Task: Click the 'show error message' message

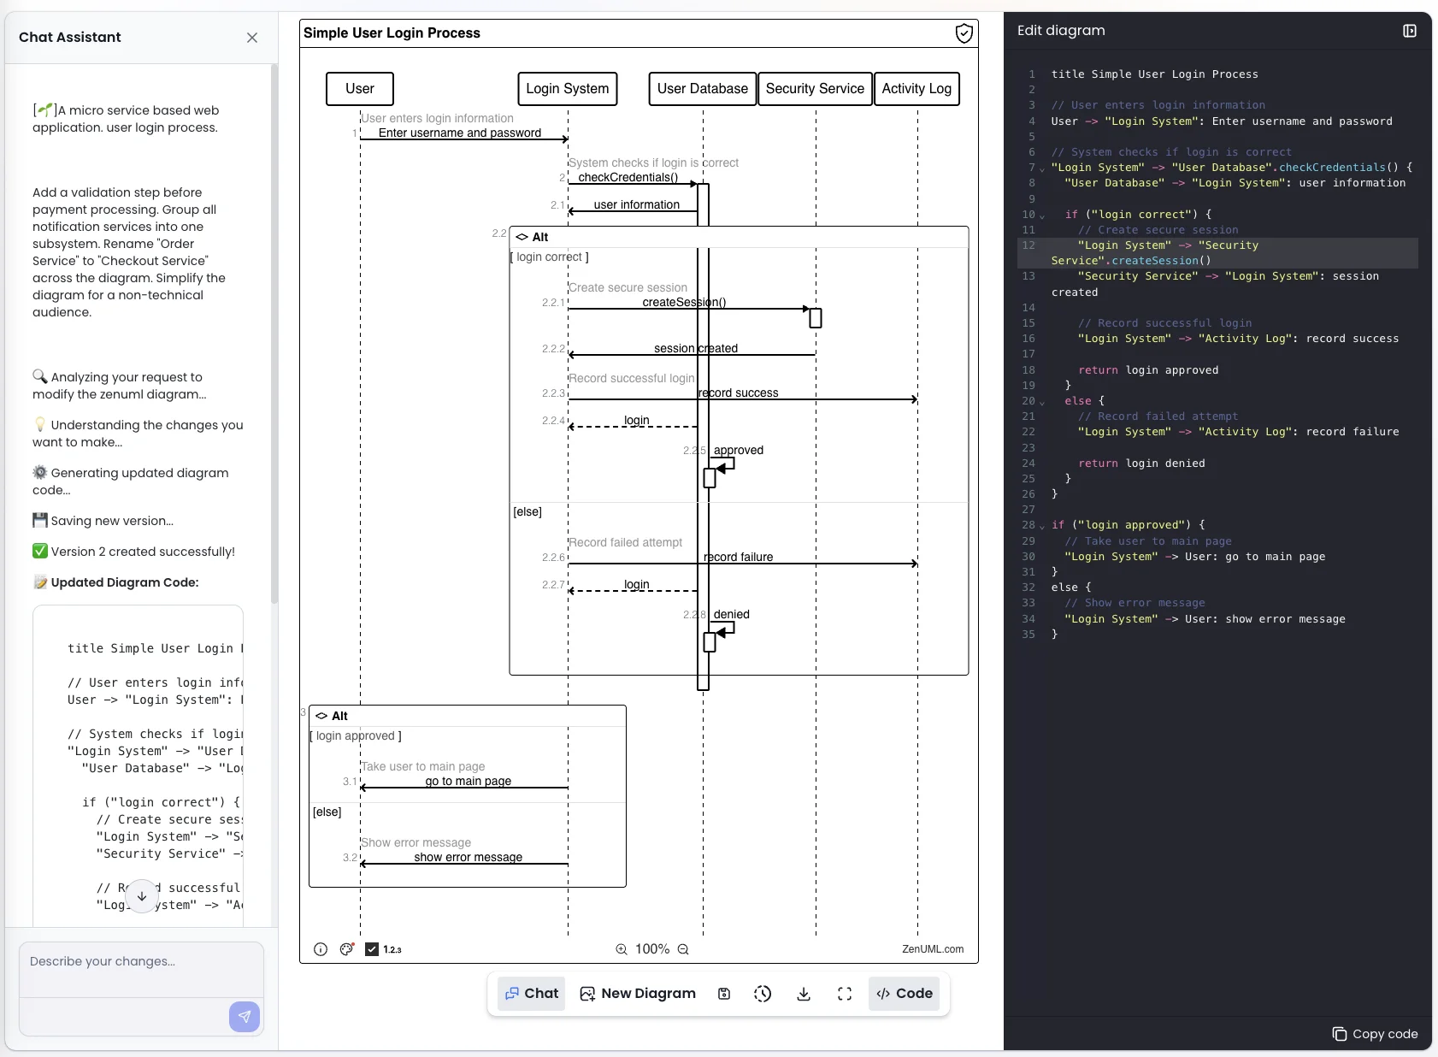Action: tap(469, 857)
